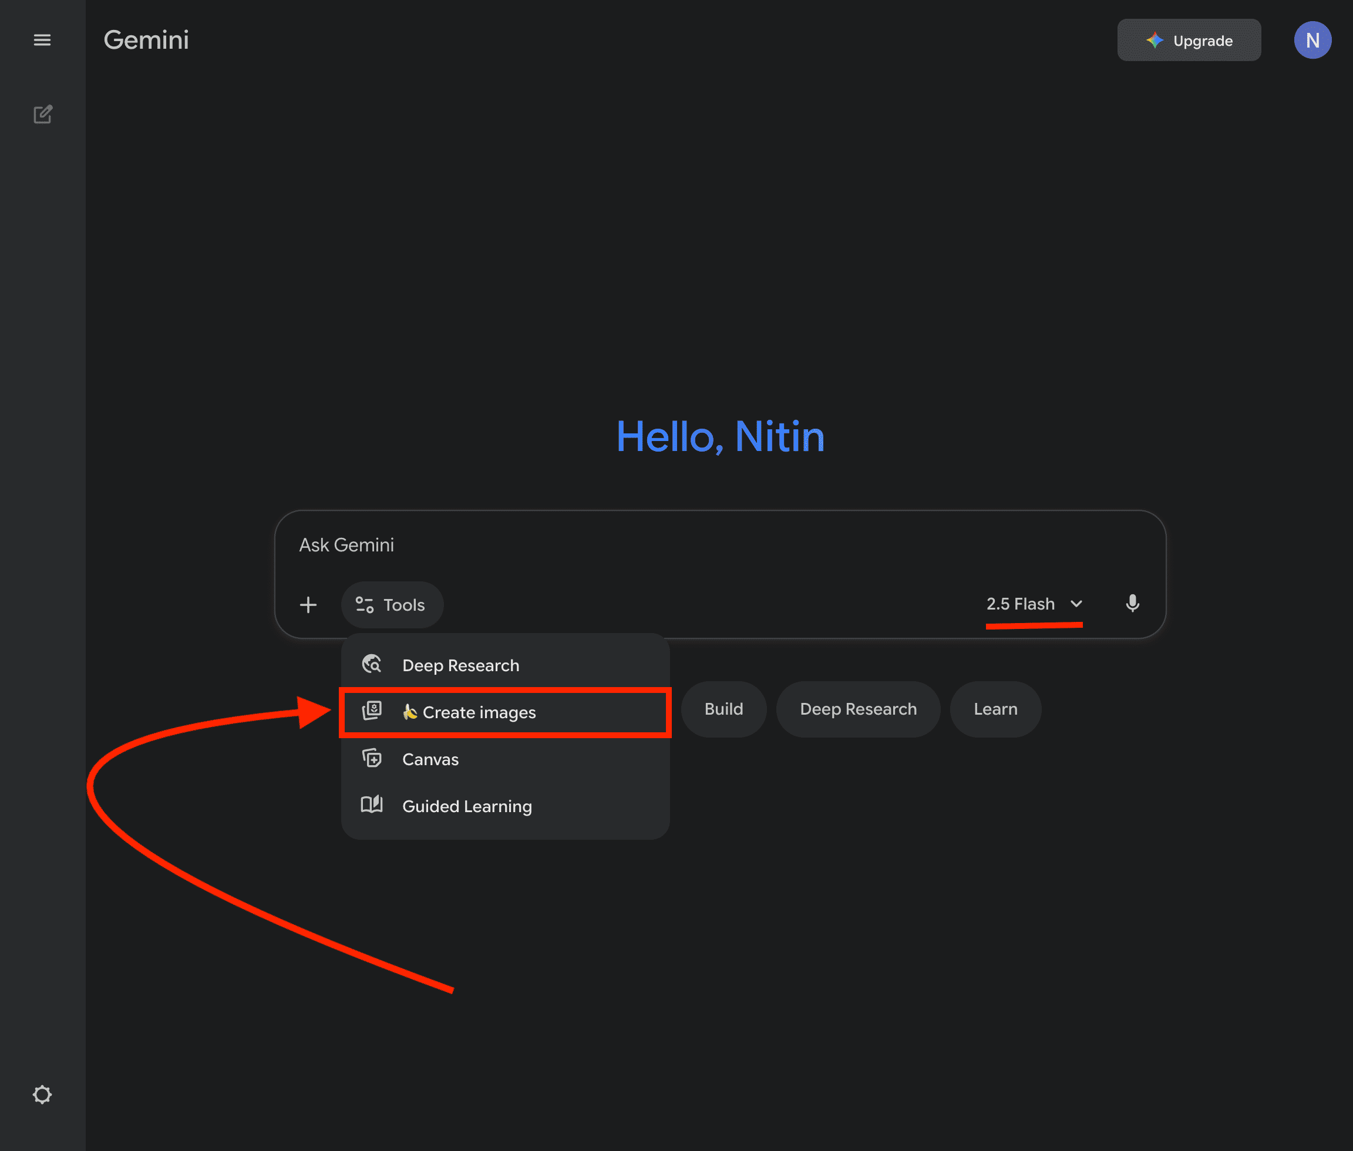Click the Guided Learning book icon
Image resolution: width=1353 pixels, height=1151 pixels.
[372, 805]
